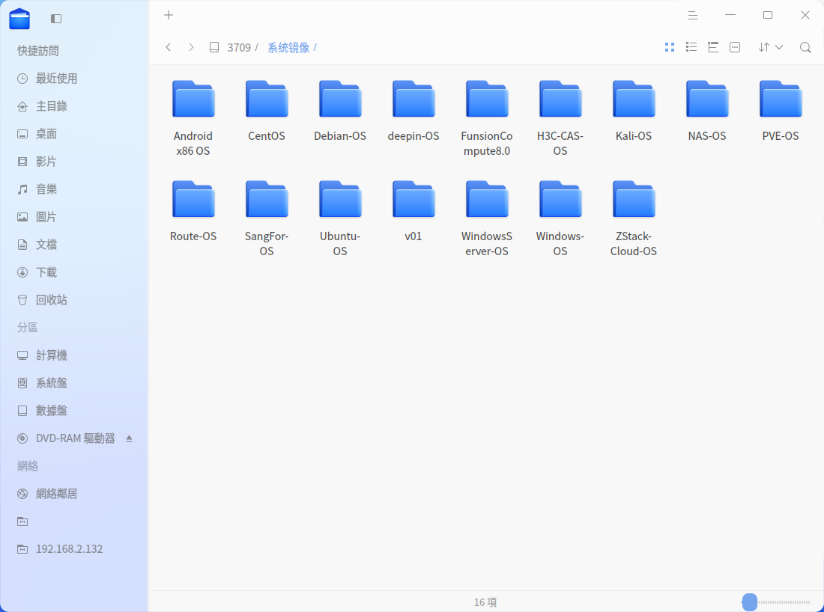Maximize the file manager window
Viewport: 824px width, 612px height.
tap(768, 15)
